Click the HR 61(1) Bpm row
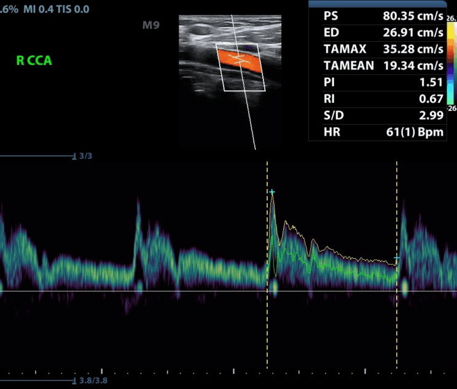This screenshot has width=457, height=389. point(377,132)
